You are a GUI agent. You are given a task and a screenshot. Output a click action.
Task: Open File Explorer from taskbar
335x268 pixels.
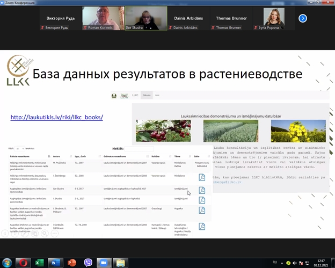pyautogui.click(x=120, y=263)
